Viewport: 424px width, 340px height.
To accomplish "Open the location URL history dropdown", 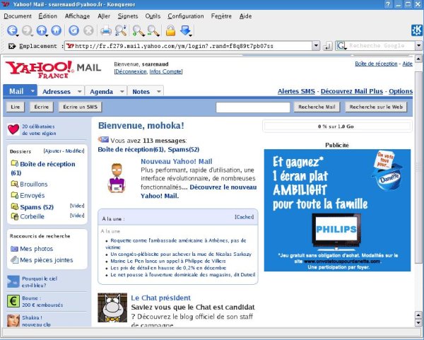I will [316, 46].
